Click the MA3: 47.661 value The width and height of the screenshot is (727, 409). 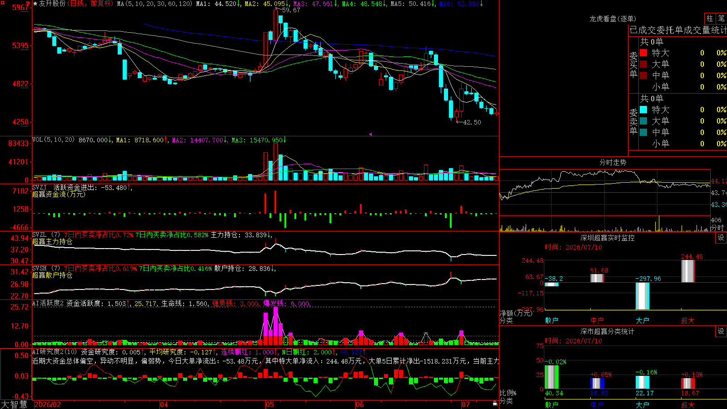pos(315,4)
